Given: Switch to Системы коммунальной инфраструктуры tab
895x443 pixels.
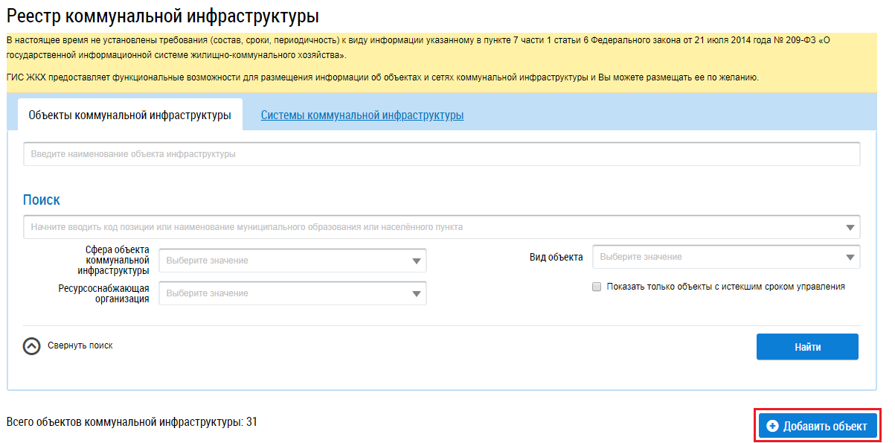Looking at the screenshot, I should pos(362,115).
